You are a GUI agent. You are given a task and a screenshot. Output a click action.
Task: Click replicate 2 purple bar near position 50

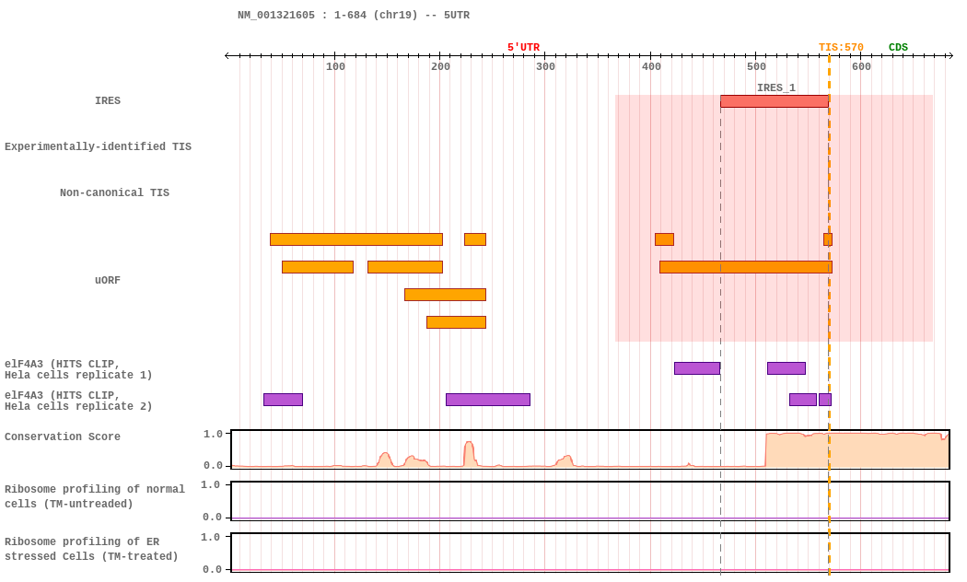pos(283,400)
